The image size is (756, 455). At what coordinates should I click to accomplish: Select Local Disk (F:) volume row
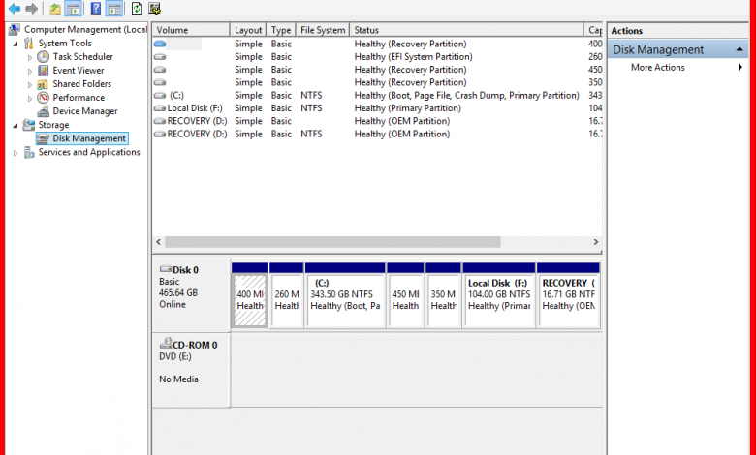[378, 108]
